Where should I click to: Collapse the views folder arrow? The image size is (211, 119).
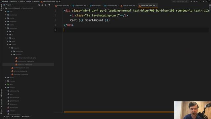pyautogui.click(x=8, y=45)
